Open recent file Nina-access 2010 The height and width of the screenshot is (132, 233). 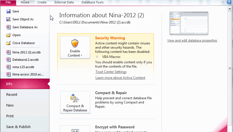tap(28, 74)
